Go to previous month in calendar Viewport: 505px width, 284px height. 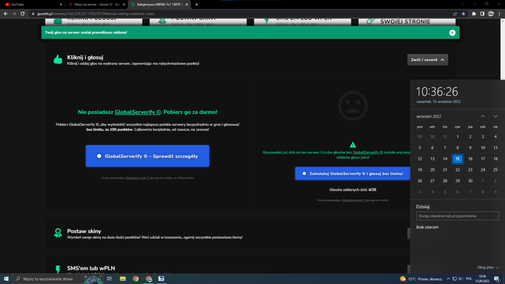pyautogui.click(x=483, y=116)
